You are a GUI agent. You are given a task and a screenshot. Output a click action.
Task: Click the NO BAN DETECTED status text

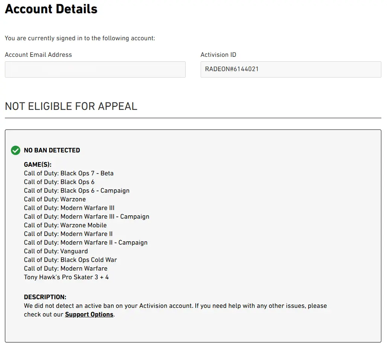(52, 151)
